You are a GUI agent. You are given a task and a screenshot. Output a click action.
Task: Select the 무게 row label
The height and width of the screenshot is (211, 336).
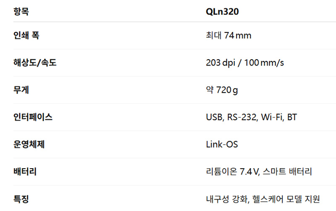[x=21, y=90]
